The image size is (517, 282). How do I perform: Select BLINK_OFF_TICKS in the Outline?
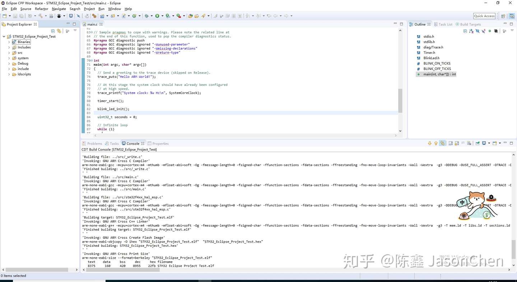(434, 69)
